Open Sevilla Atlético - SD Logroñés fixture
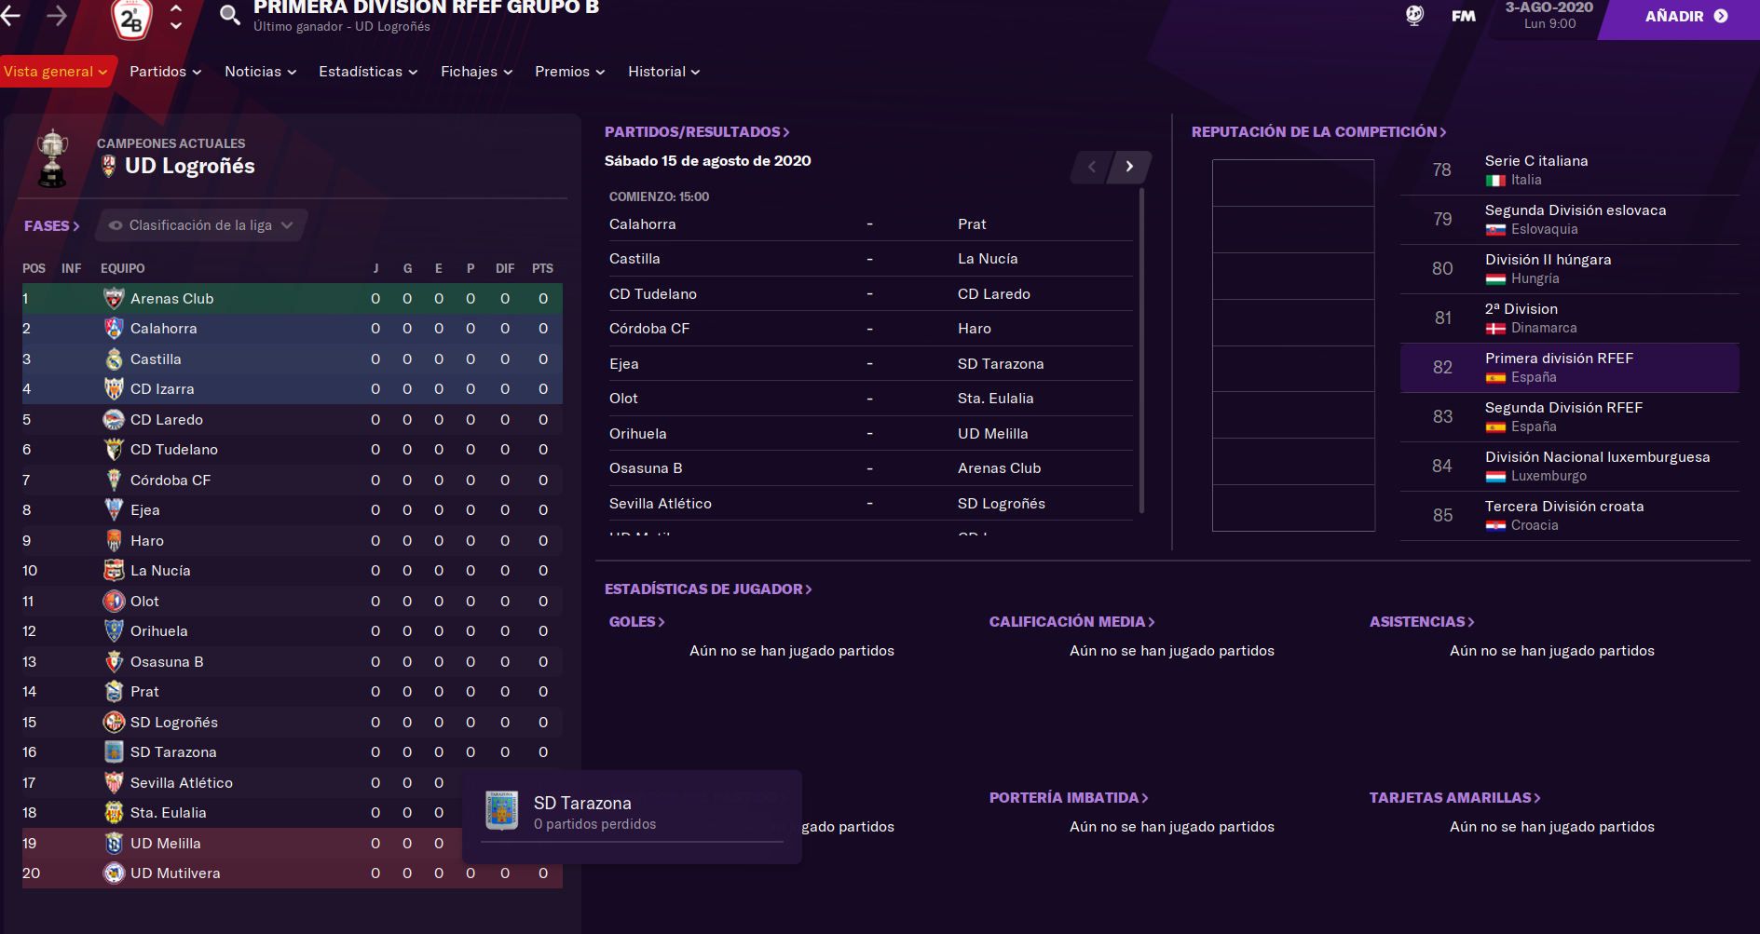This screenshot has width=1760, height=934. 870,504
